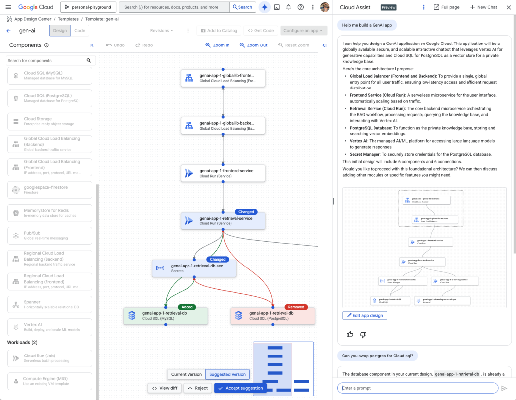Select Current Version toggle

coord(186,374)
